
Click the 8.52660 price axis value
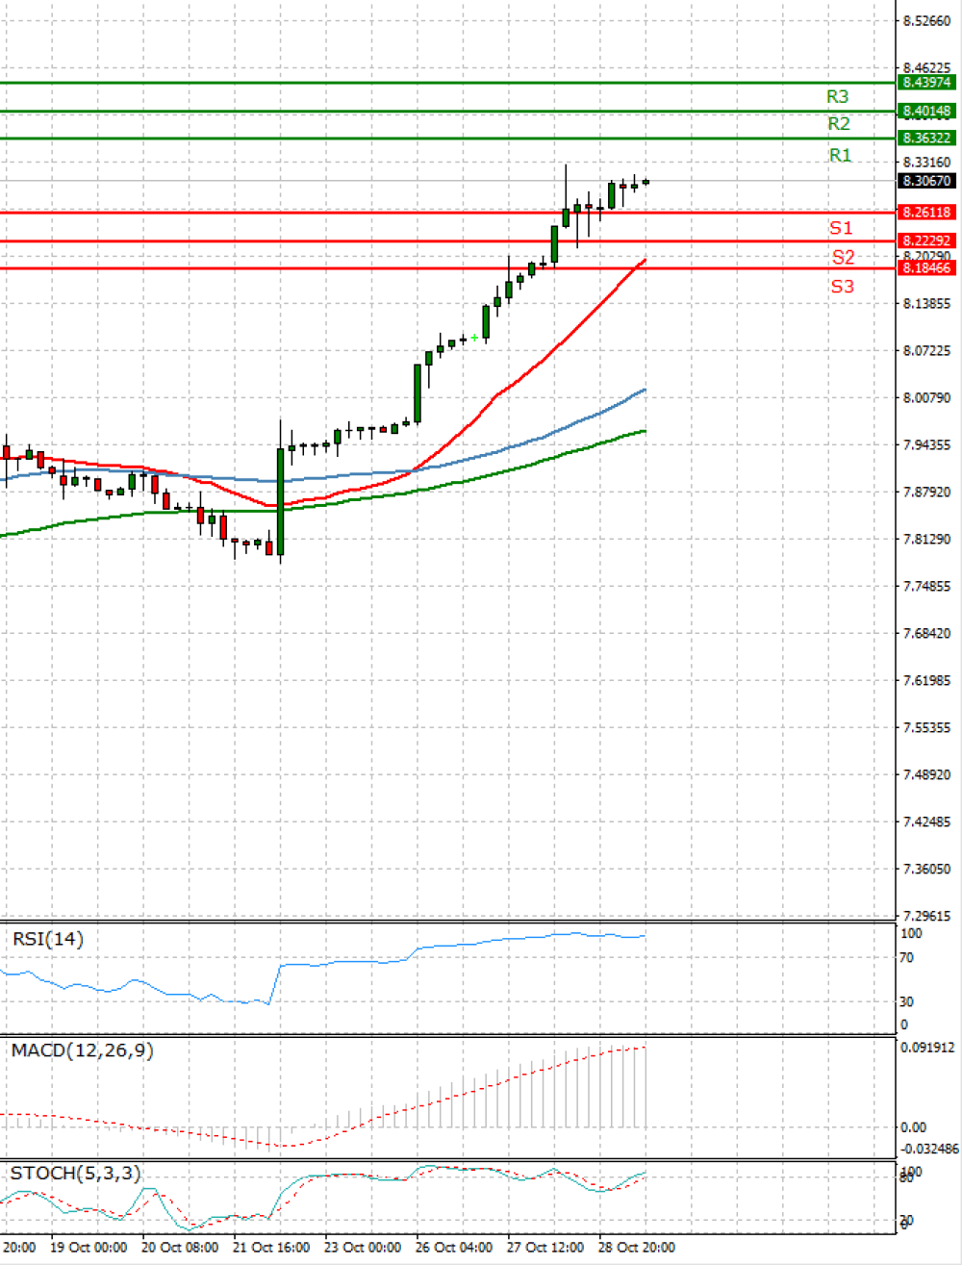927,20
